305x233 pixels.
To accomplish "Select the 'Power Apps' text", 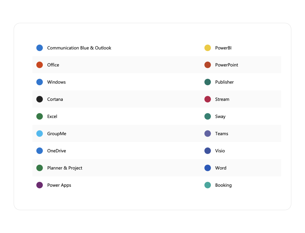I will (x=59, y=185).
